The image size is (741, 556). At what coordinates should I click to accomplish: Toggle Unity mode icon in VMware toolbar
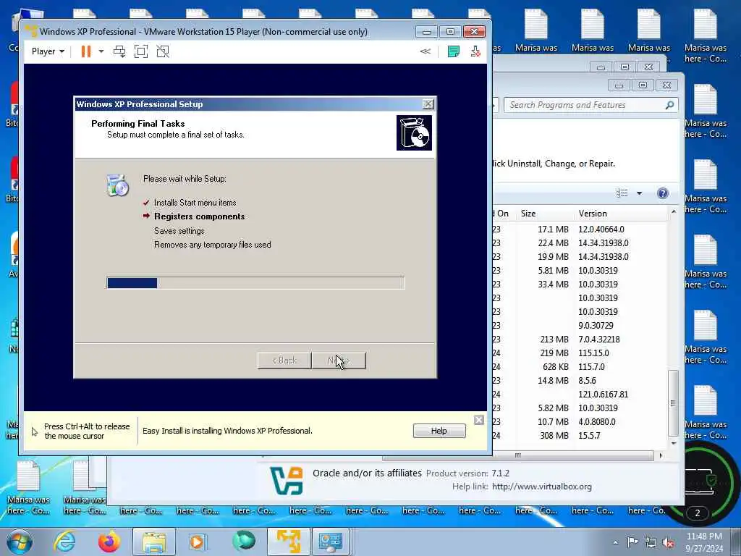163,51
